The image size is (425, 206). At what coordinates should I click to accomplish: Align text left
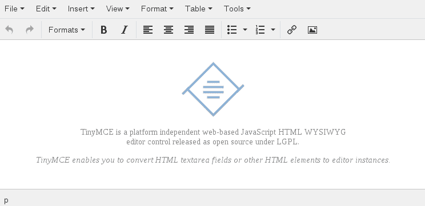point(148,30)
